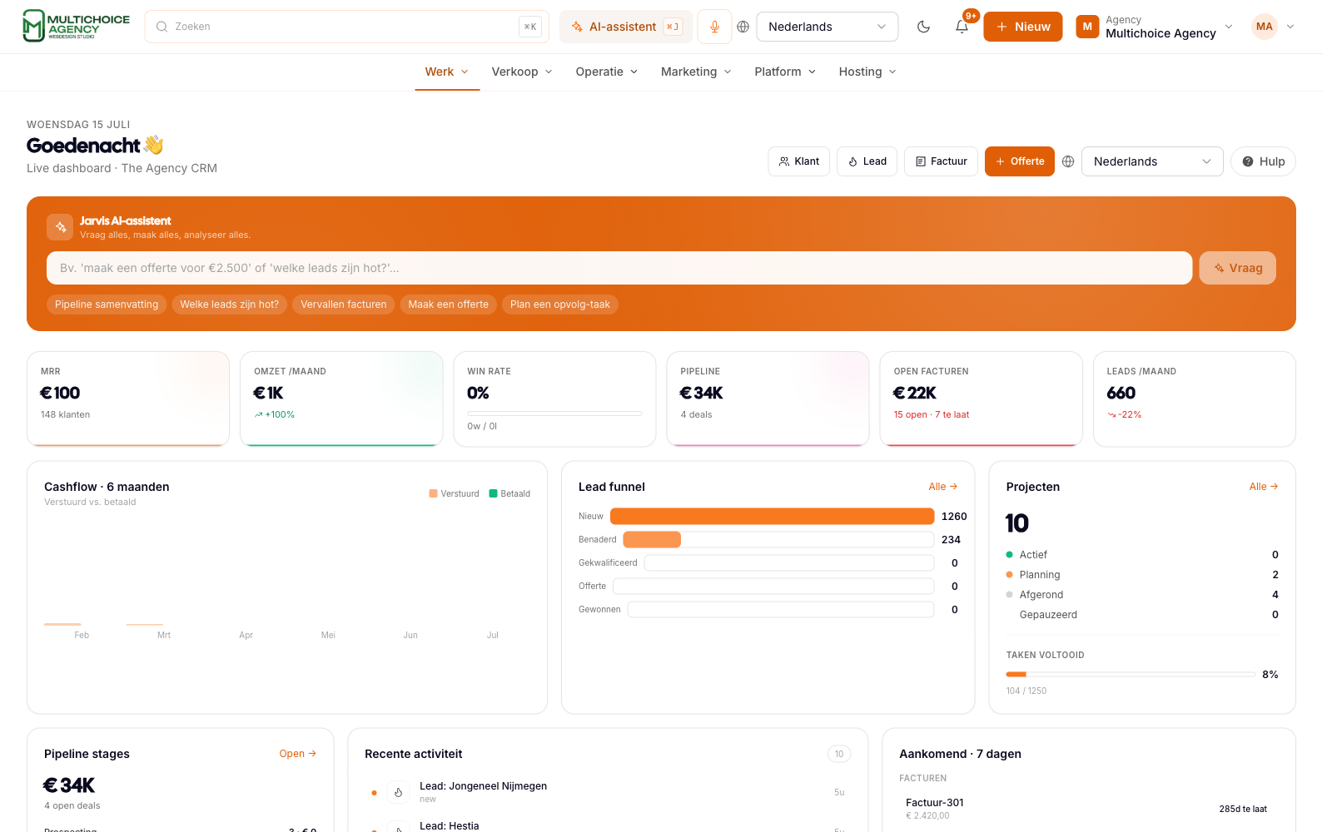Viewport: 1332px width, 832px height.
Task: Click the MA user avatar
Action: pyautogui.click(x=1265, y=27)
